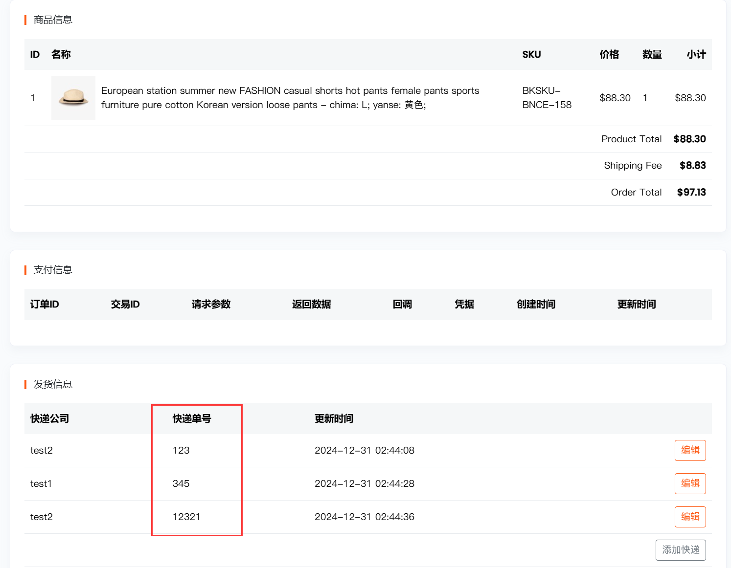
Task: Click the European station shorts product name
Action: click(x=290, y=98)
